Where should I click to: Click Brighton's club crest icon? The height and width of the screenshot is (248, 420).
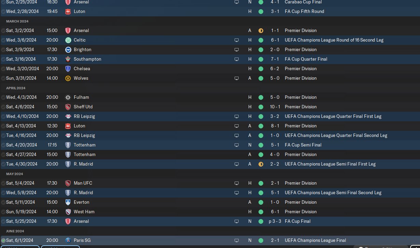(68, 49)
